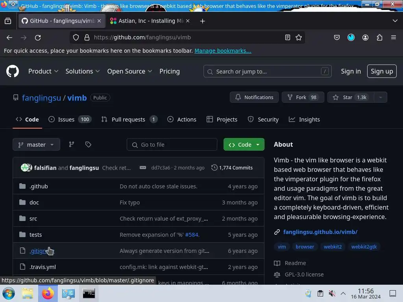Open the site tracking protection shield icon
Screen dimensions: 403x302
[x=76, y=37]
